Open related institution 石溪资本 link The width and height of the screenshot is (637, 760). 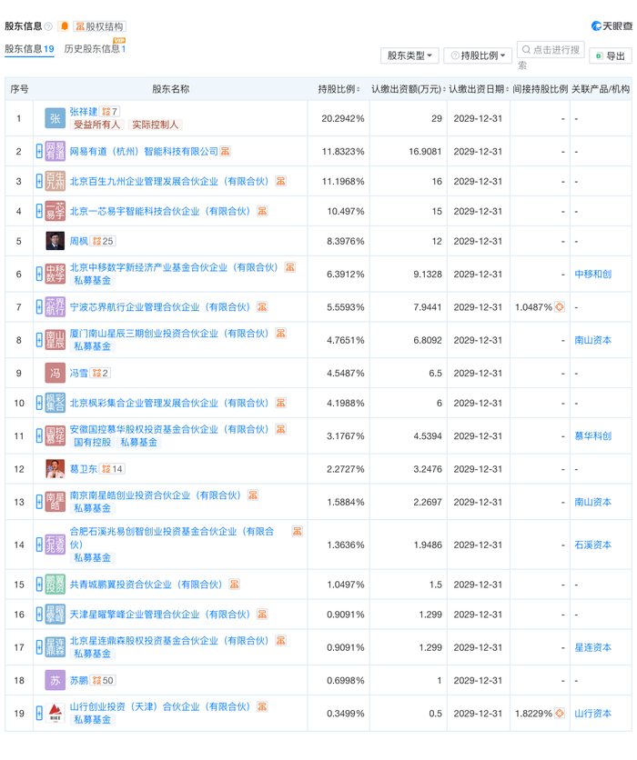point(592,545)
